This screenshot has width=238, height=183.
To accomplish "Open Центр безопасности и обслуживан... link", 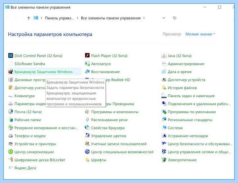I will click(x=200, y=144).
